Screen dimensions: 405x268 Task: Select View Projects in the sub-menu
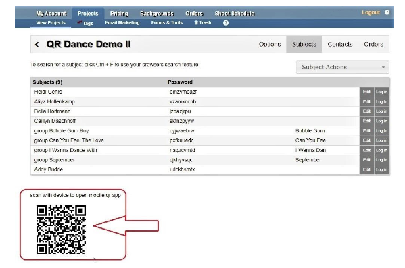(x=51, y=23)
